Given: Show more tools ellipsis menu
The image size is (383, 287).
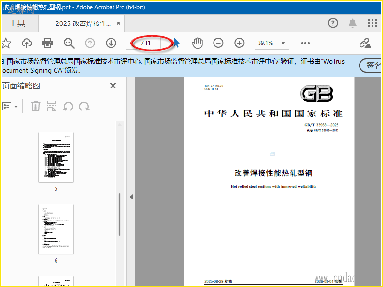Looking at the screenshot, I should point(305,43).
